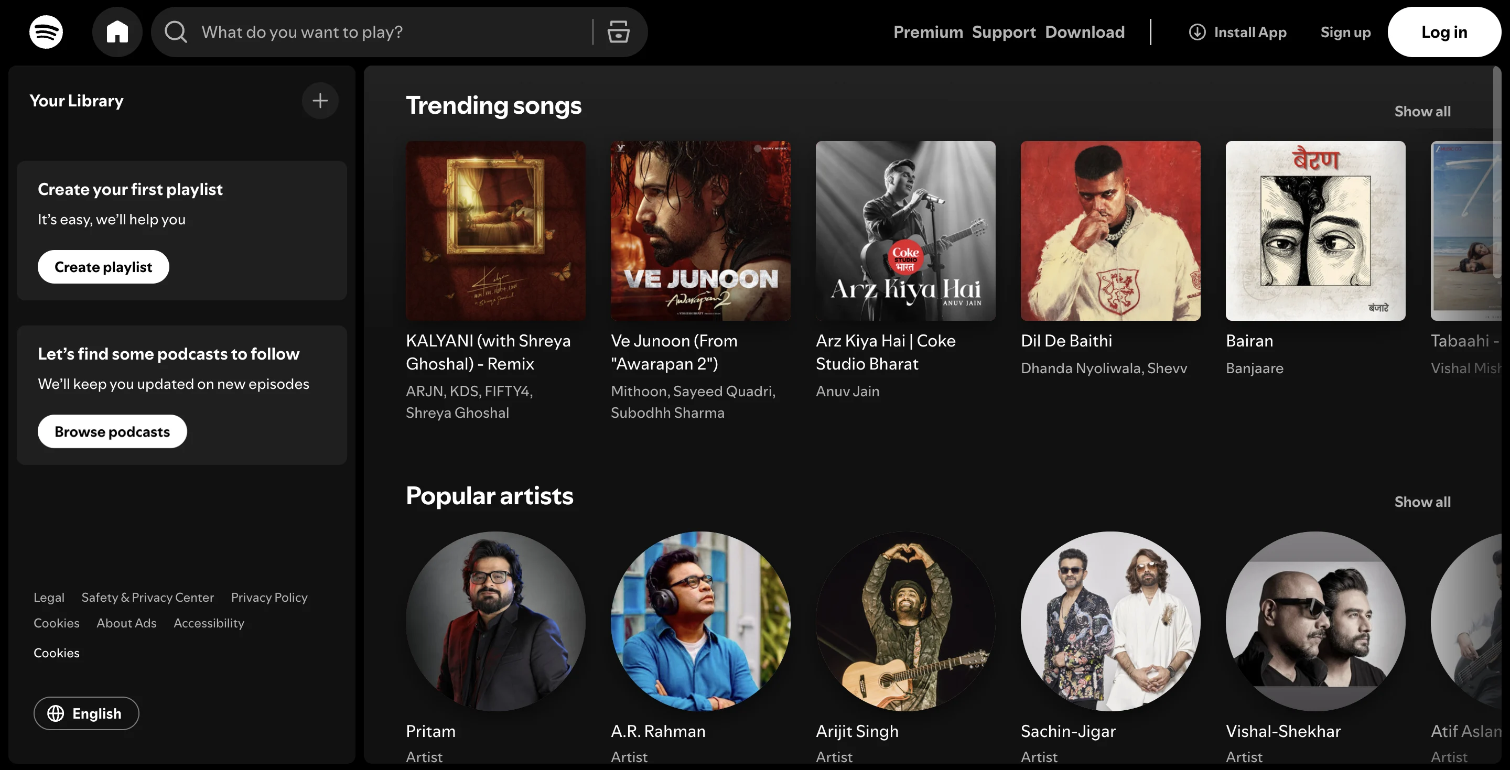Viewport: 1510px width, 770px height.
Task: Open KALYANI Remix album cover
Action: coord(495,231)
